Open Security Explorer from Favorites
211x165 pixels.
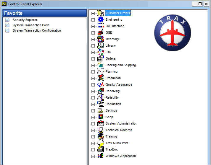tap(25, 20)
